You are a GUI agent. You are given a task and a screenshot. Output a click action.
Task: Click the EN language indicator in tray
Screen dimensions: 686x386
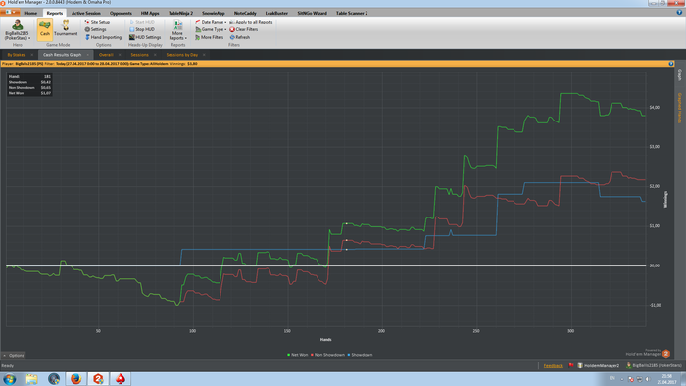[612, 378]
